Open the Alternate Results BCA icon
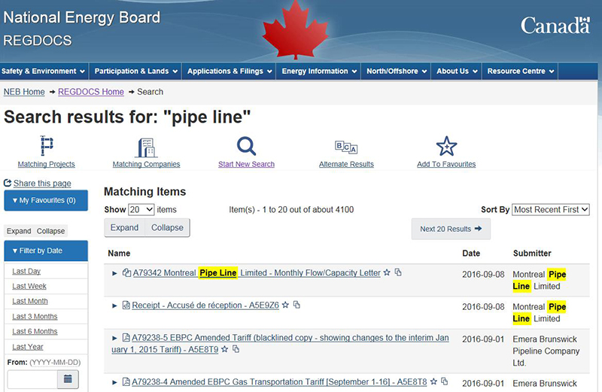 coord(346,147)
